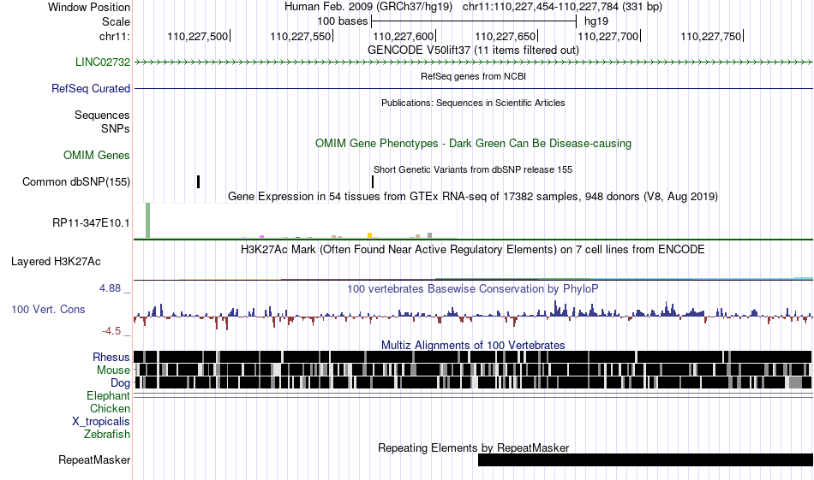
Task: Click the RefSeq genes from NCBI title
Action: tap(473, 76)
